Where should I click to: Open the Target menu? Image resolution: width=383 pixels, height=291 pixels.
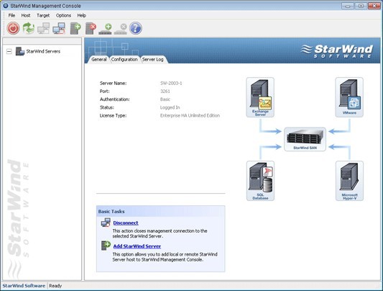43,15
